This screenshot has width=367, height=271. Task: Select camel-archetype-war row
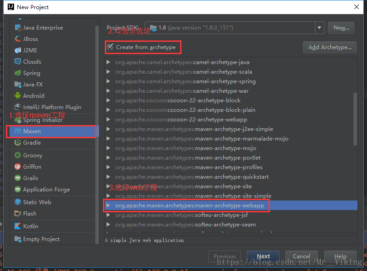click(x=231, y=91)
